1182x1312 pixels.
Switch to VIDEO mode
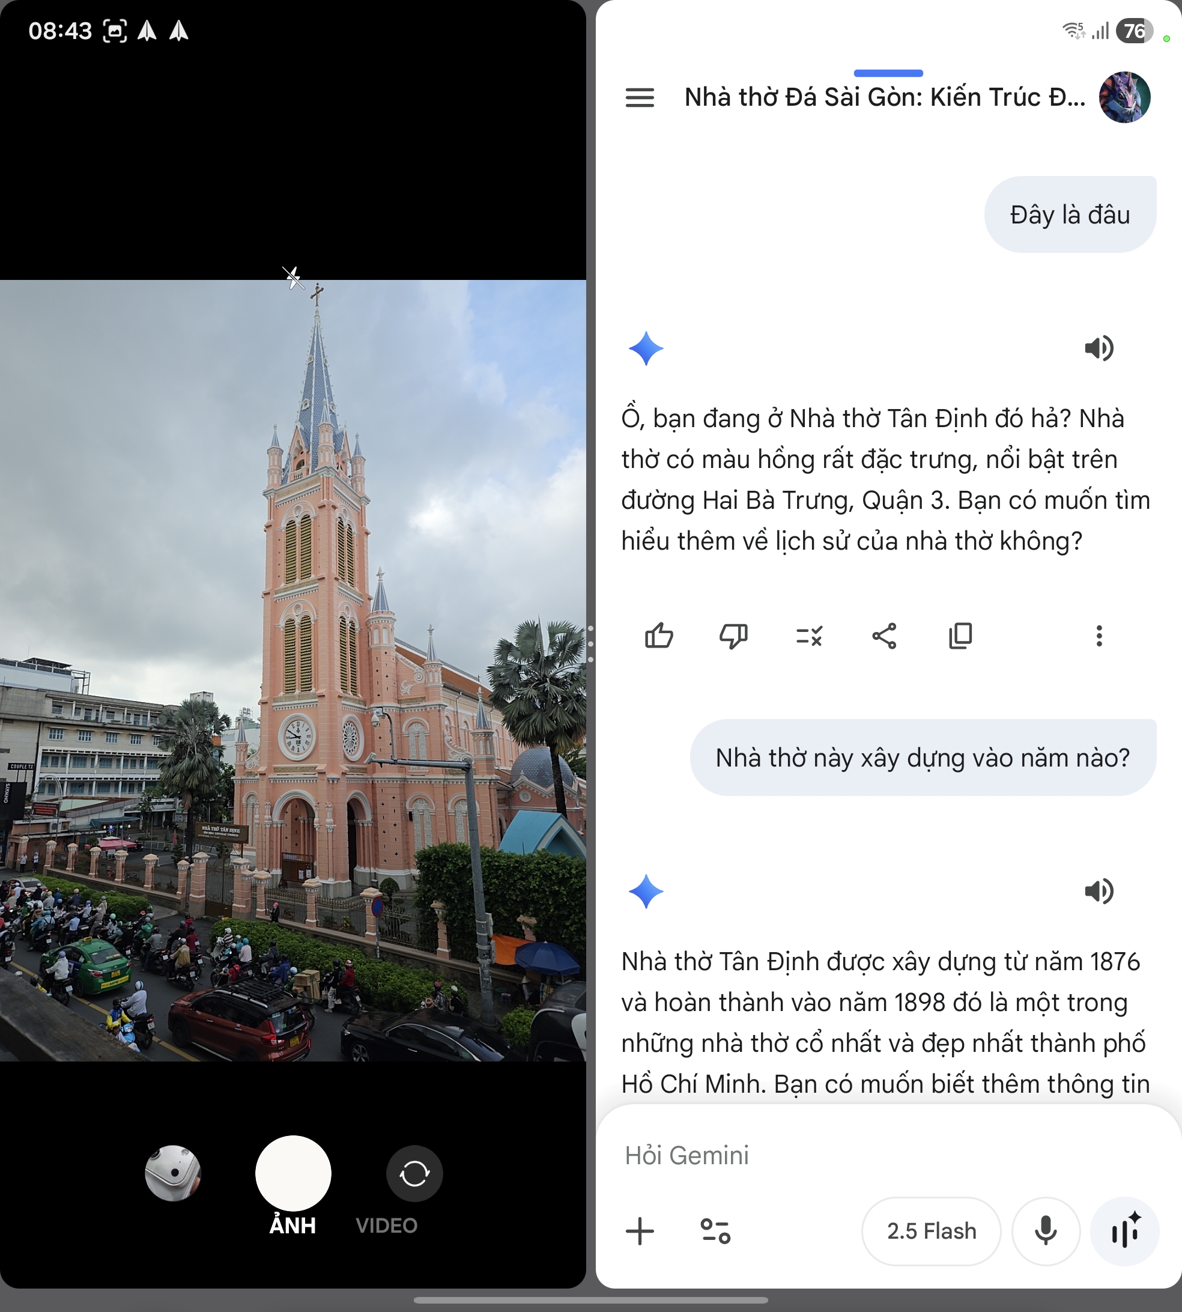(x=386, y=1225)
